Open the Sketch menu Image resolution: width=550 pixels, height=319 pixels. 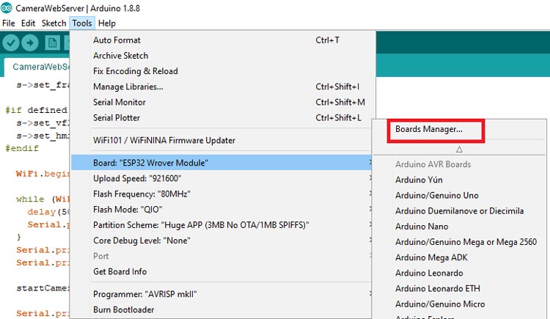(54, 23)
